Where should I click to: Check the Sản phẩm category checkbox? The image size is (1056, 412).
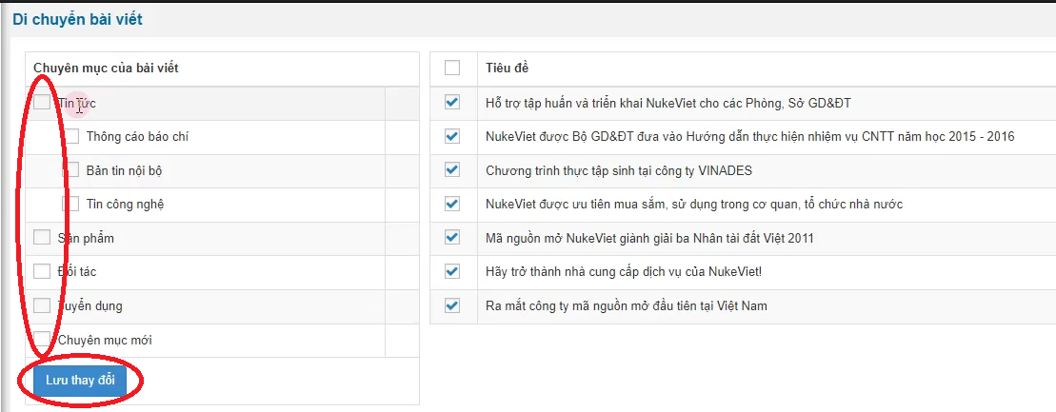click(x=42, y=238)
